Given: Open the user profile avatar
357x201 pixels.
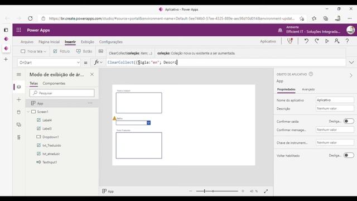Looking at the screenshot, I should 350,30.
